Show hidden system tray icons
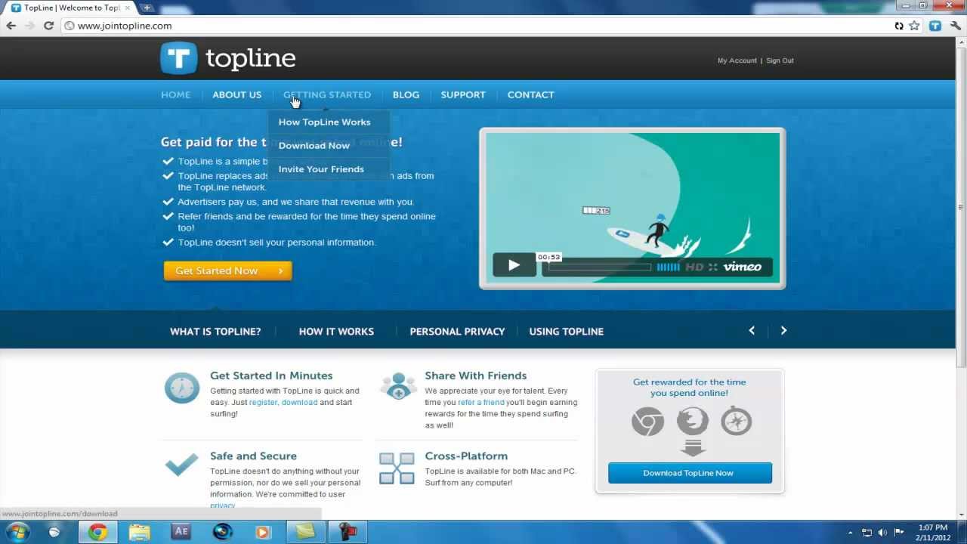This screenshot has width=967, height=544. pos(851,533)
